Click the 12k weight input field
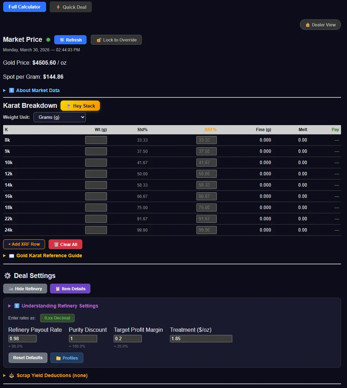Image resolution: width=347 pixels, height=388 pixels. point(96,174)
